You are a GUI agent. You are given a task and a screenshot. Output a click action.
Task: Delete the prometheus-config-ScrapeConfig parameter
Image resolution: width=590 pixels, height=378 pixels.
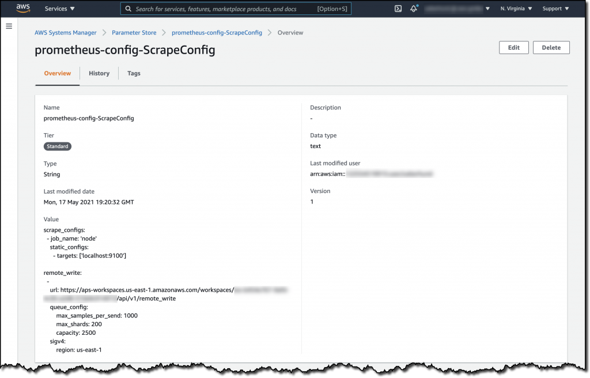(551, 47)
